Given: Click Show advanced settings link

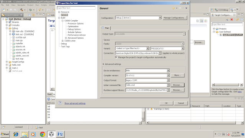Looking at the screenshot, I should point(75,103).
